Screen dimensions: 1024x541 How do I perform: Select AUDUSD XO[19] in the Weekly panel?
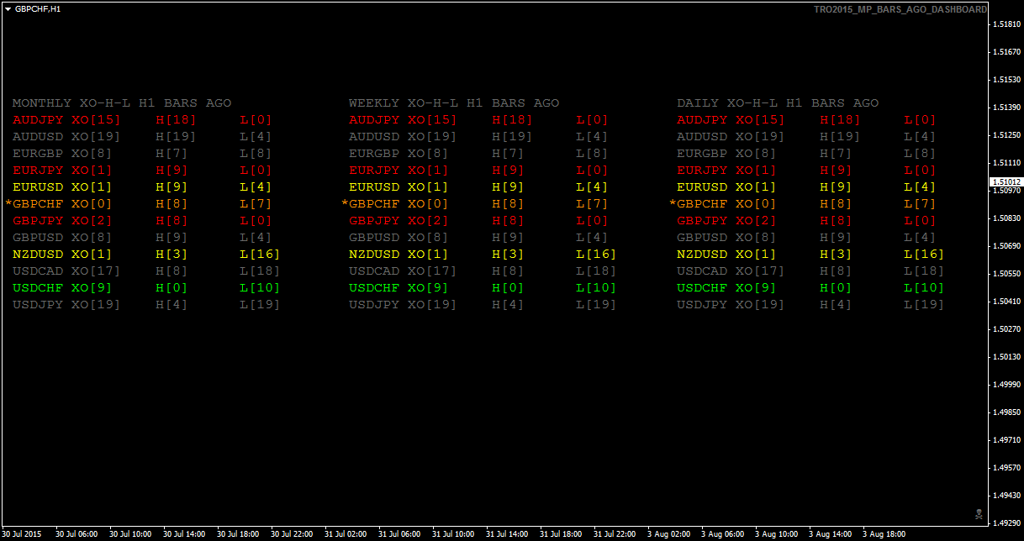click(x=403, y=137)
